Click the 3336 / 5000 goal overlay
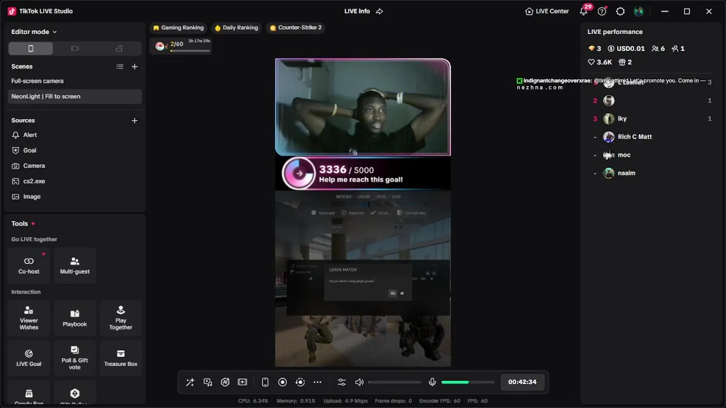 coord(363,173)
